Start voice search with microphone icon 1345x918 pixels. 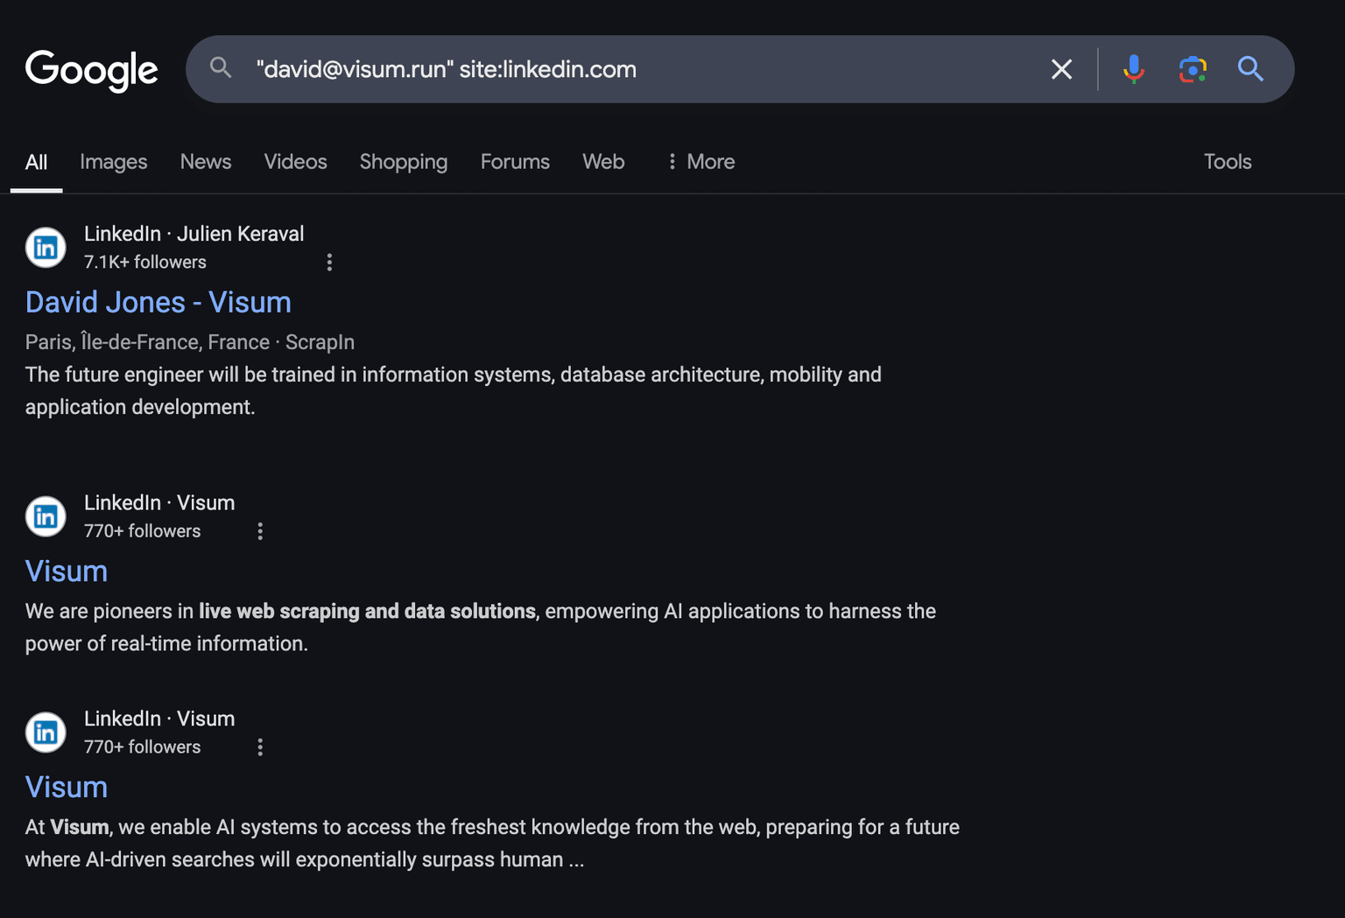(1134, 69)
